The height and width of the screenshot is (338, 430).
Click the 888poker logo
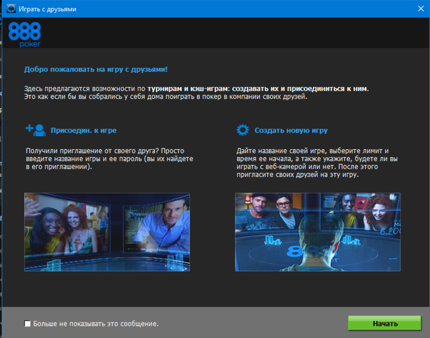click(x=25, y=35)
